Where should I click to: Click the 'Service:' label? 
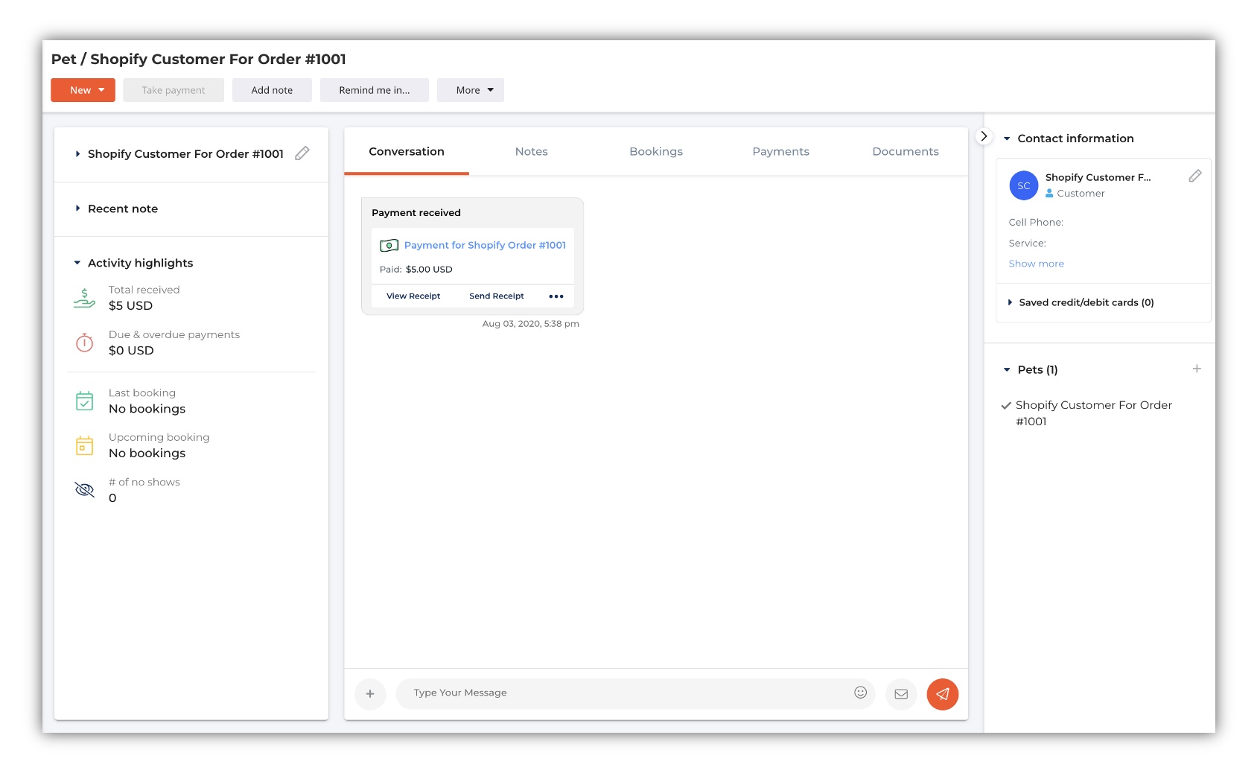[x=1028, y=243]
